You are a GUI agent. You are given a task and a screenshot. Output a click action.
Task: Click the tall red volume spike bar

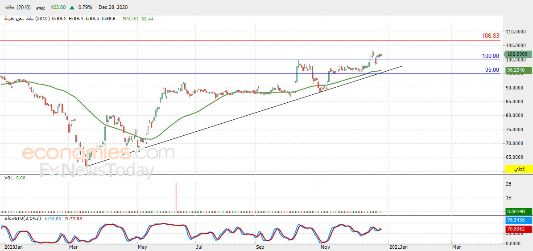(176, 197)
